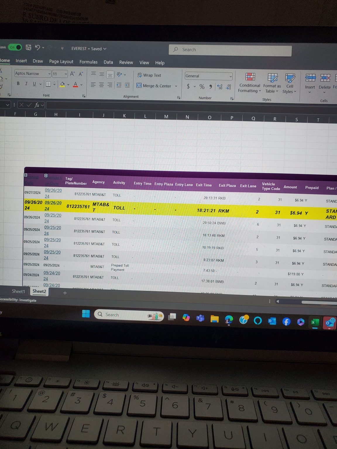The width and height of the screenshot is (337, 449).
Task: Toggle Bold formatting
Action: tap(18, 84)
